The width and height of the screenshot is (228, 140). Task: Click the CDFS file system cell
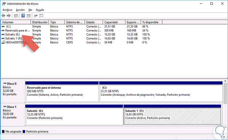pos(69,42)
